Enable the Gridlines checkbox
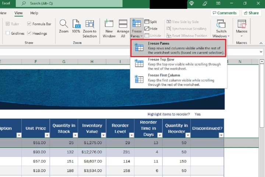 coord(8,33)
